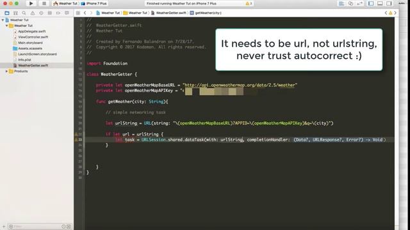Click the 'let urlString = URL(string:' line
The width and height of the screenshot is (410, 230).
(x=220, y=123)
